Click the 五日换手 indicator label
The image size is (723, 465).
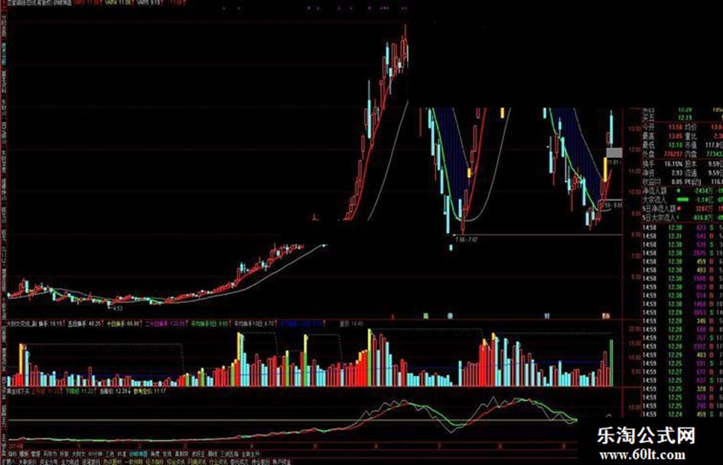click(x=84, y=324)
